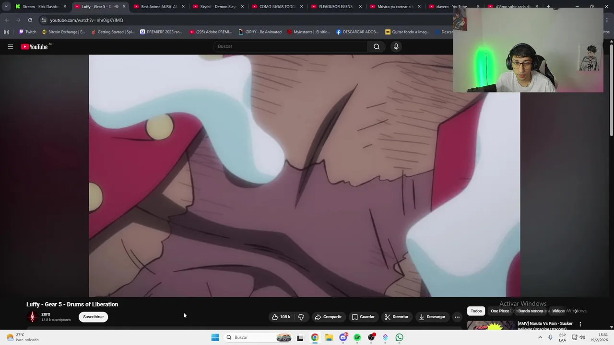Save the video with Guardar
Viewport: 614px width, 345px height.
(x=363, y=317)
